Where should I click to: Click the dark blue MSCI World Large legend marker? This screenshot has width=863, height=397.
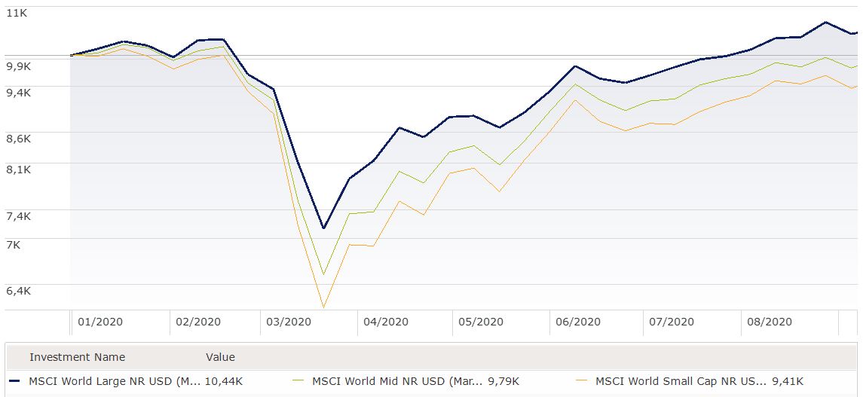pos(15,381)
